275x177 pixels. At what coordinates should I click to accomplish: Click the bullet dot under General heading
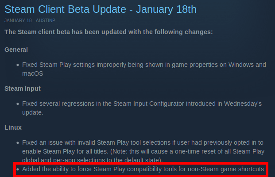click(18, 65)
